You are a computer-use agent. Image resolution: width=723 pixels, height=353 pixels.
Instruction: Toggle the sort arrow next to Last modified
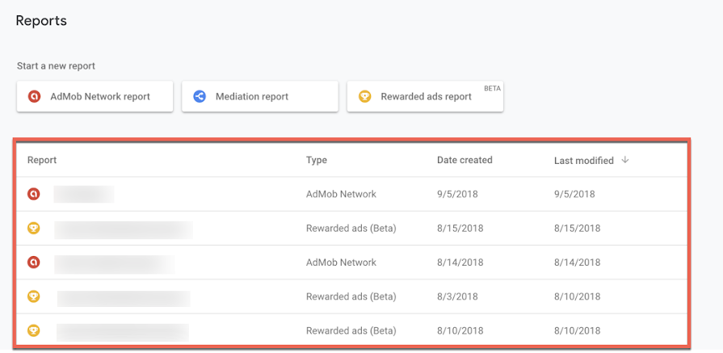(624, 160)
